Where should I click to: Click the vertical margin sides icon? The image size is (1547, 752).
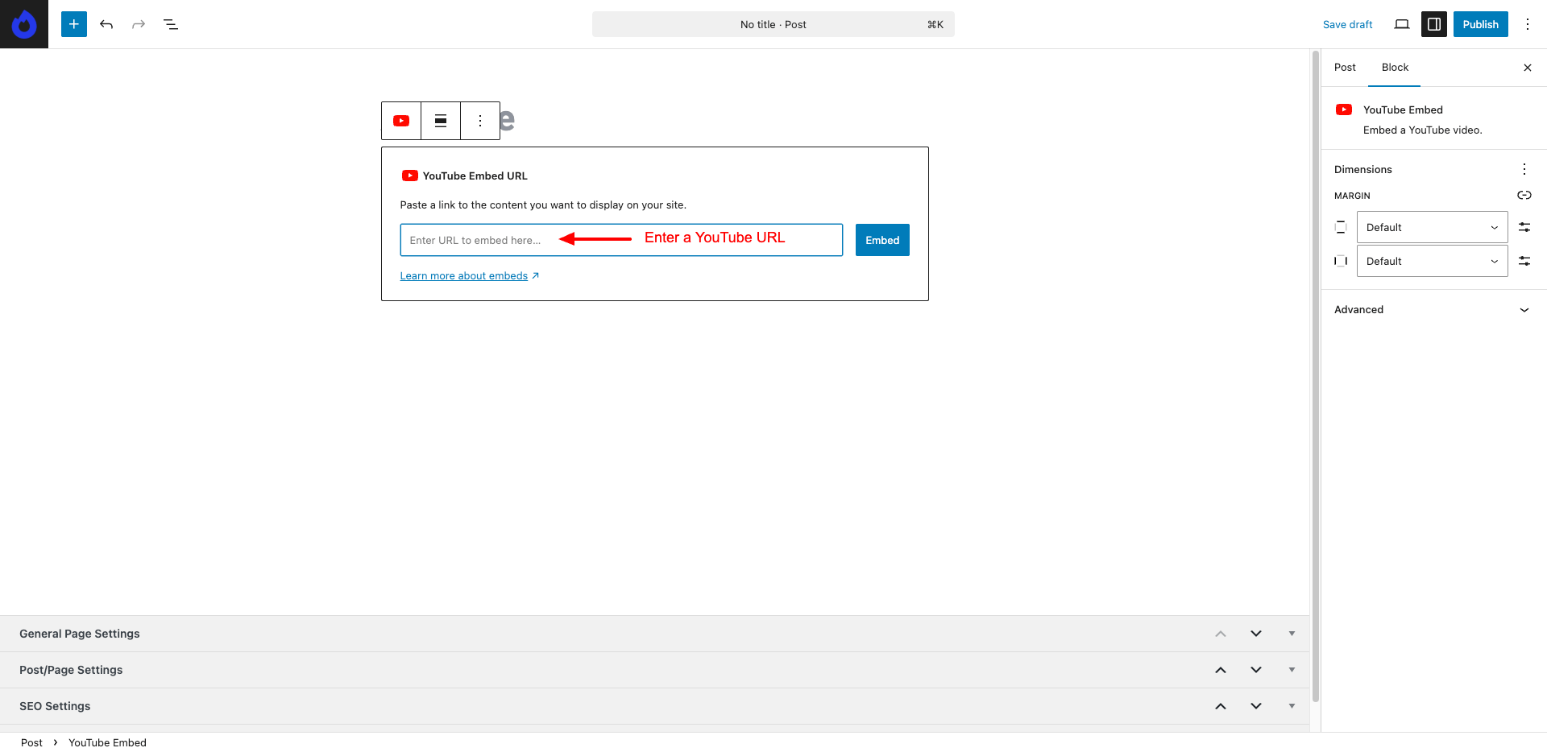pos(1341,227)
